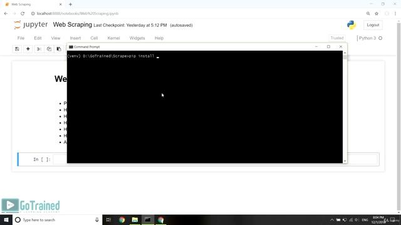The image size is (401, 225).
Task: Go back using browser back arrow
Action: (x=6, y=14)
